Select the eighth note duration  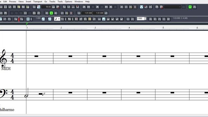tap(113, 19)
